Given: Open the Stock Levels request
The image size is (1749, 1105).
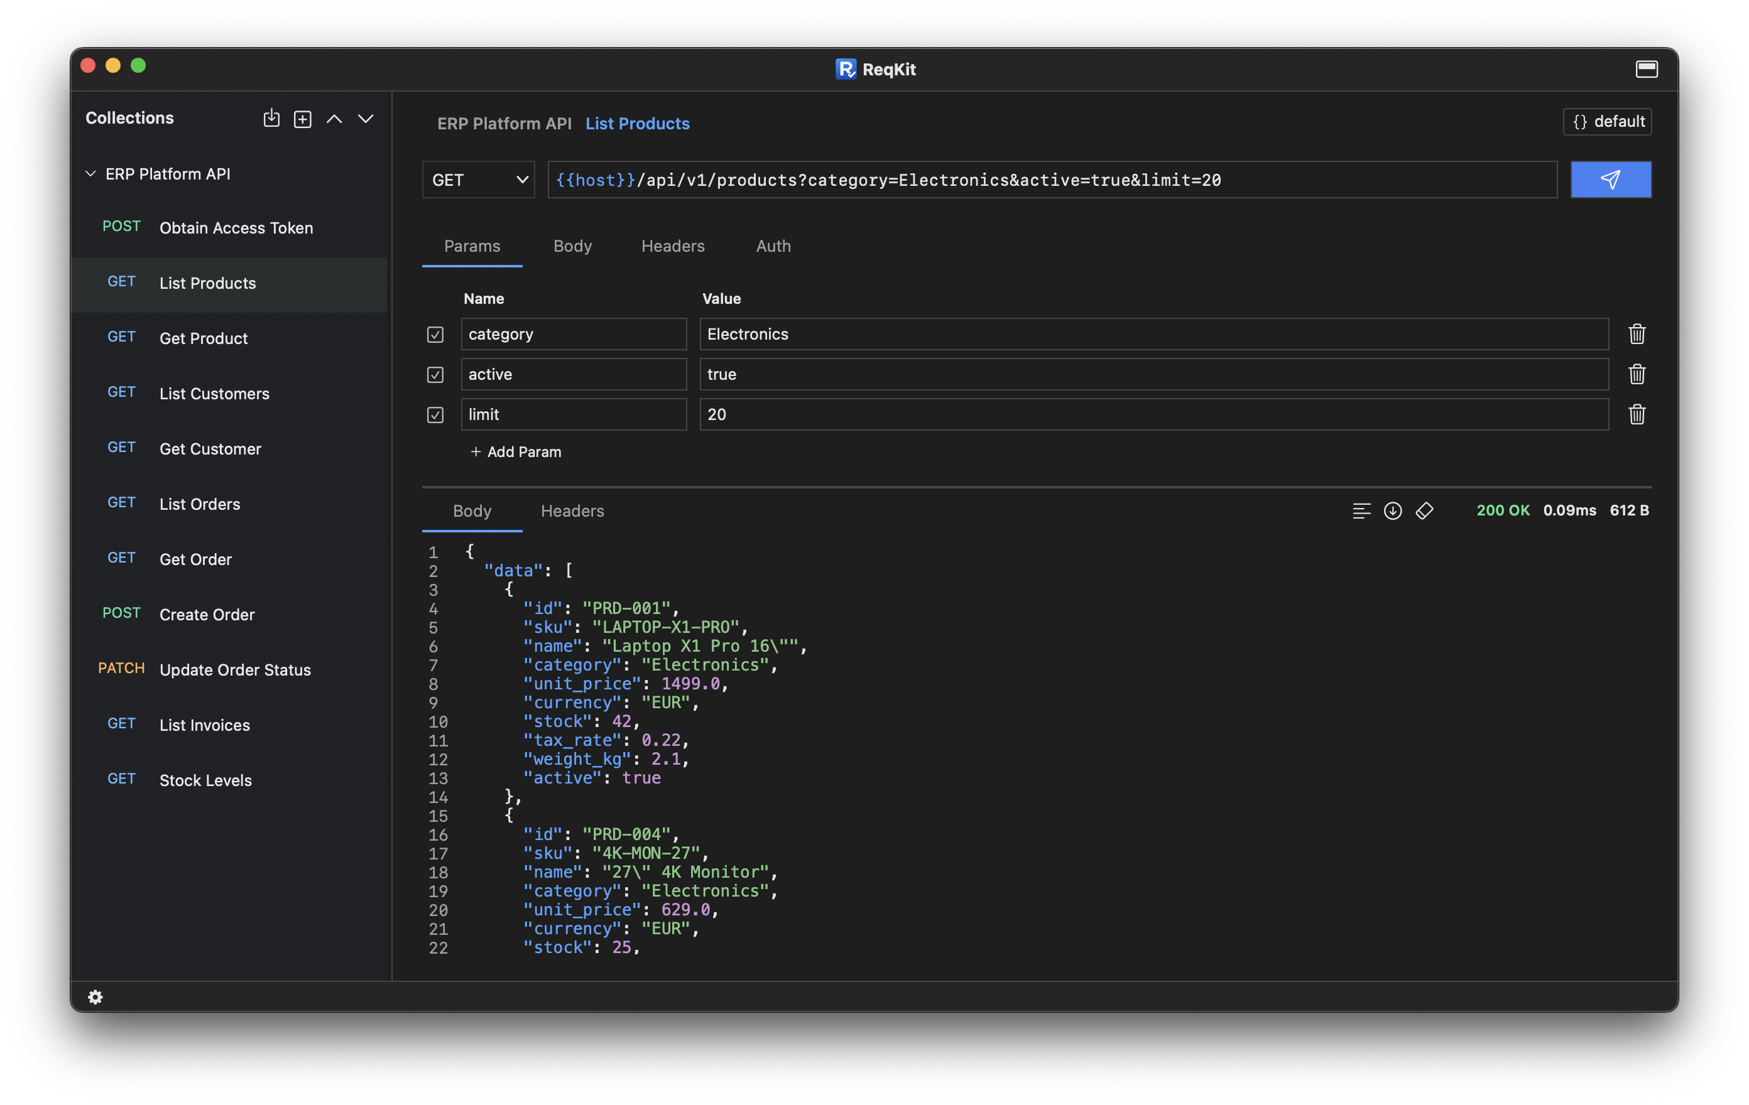Looking at the screenshot, I should click(x=229, y=780).
